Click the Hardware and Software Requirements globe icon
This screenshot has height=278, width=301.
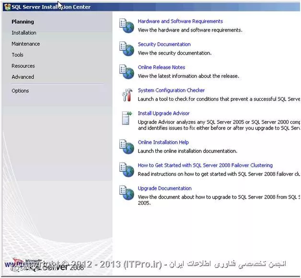pos(127,26)
